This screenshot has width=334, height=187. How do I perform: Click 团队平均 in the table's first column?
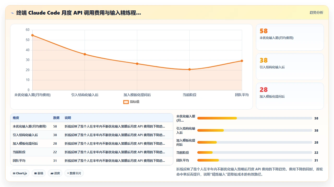(x=19, y=161)
